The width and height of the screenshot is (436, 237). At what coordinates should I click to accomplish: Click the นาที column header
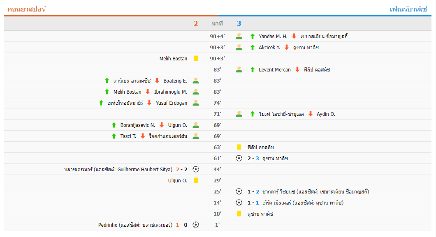coord(217,23)
